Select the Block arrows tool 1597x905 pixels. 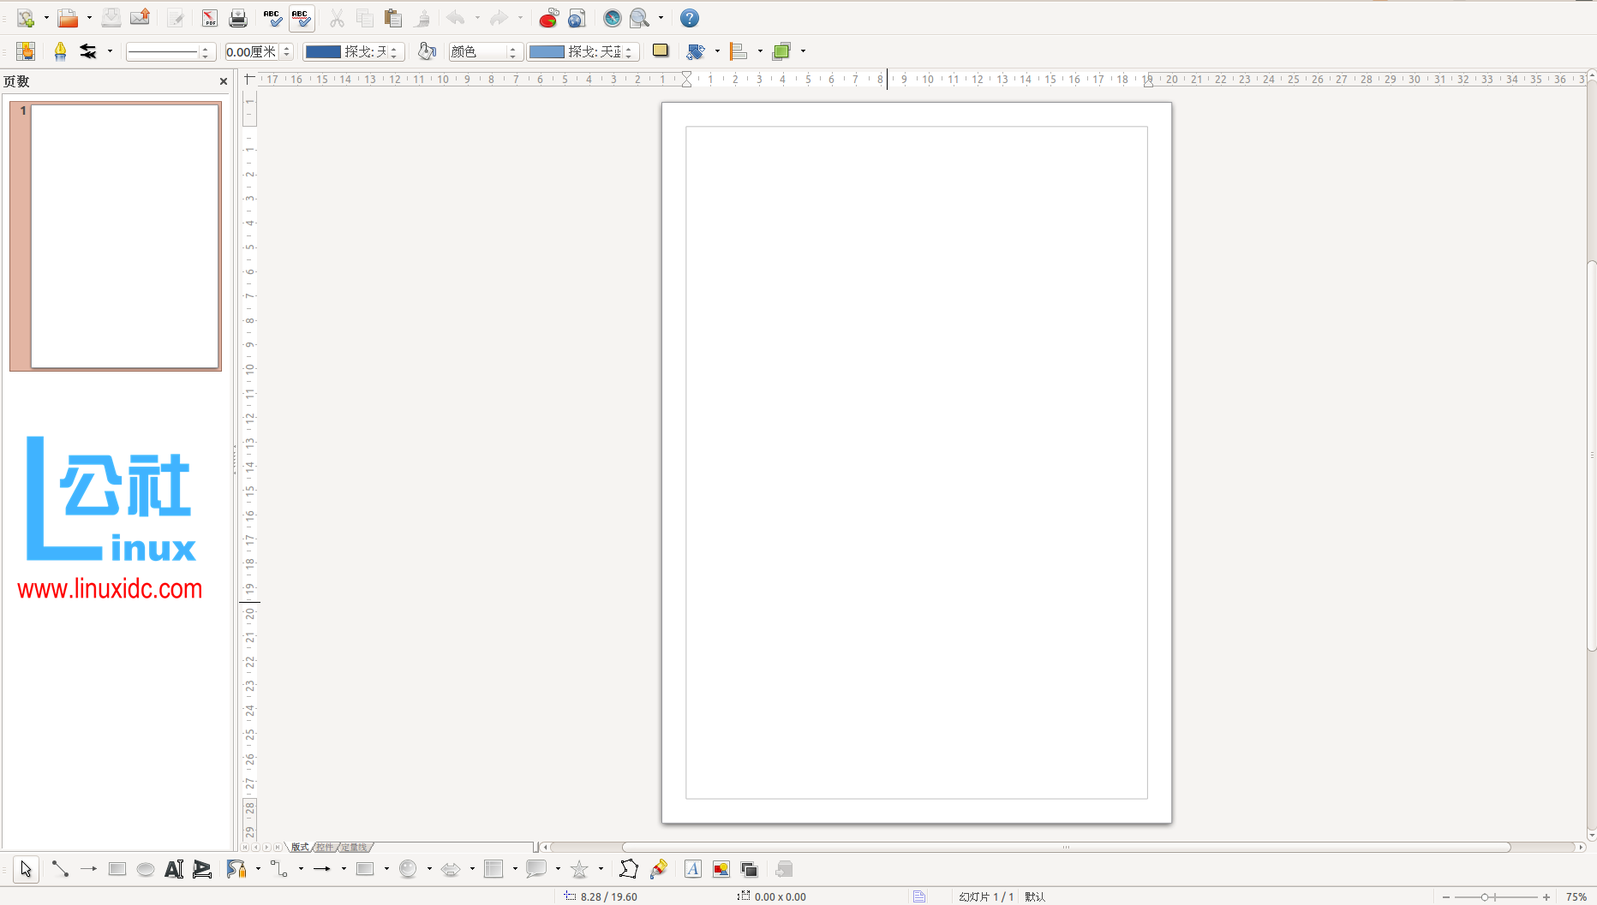pyautogui.click(x=451, y=869)
